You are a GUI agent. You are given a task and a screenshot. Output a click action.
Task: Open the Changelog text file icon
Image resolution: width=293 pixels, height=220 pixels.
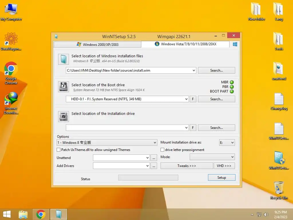tap(279, 101)
